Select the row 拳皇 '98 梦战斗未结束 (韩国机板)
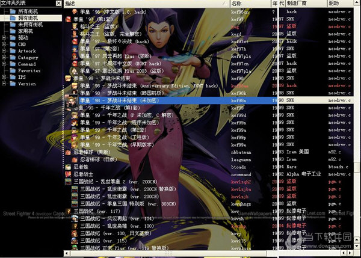The width and height of the screenshot is (361, 258). [x=209, y=93]
